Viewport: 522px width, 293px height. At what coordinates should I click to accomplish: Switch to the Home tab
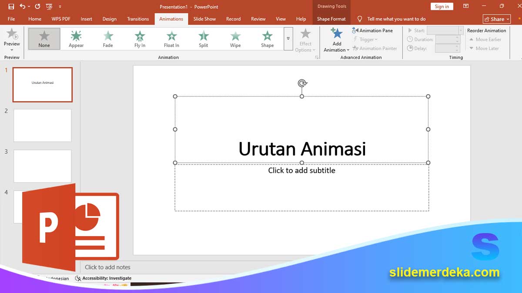click(x=35, y=19)
